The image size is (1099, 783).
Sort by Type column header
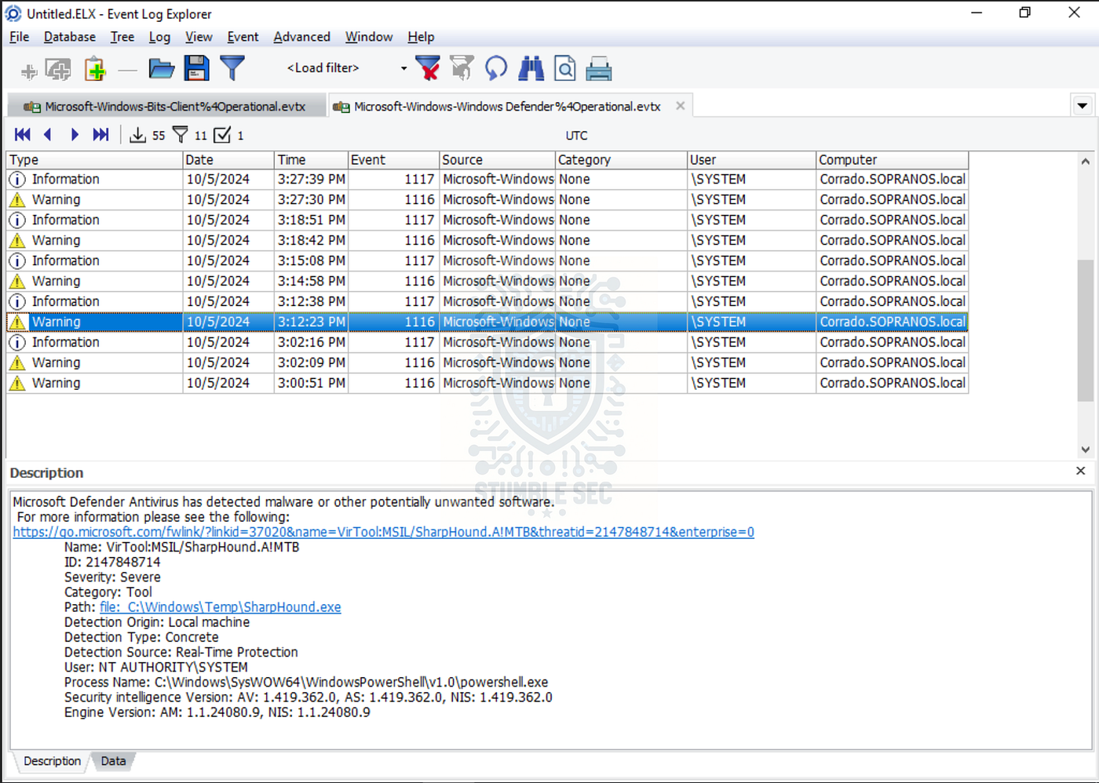pos(94,160)
